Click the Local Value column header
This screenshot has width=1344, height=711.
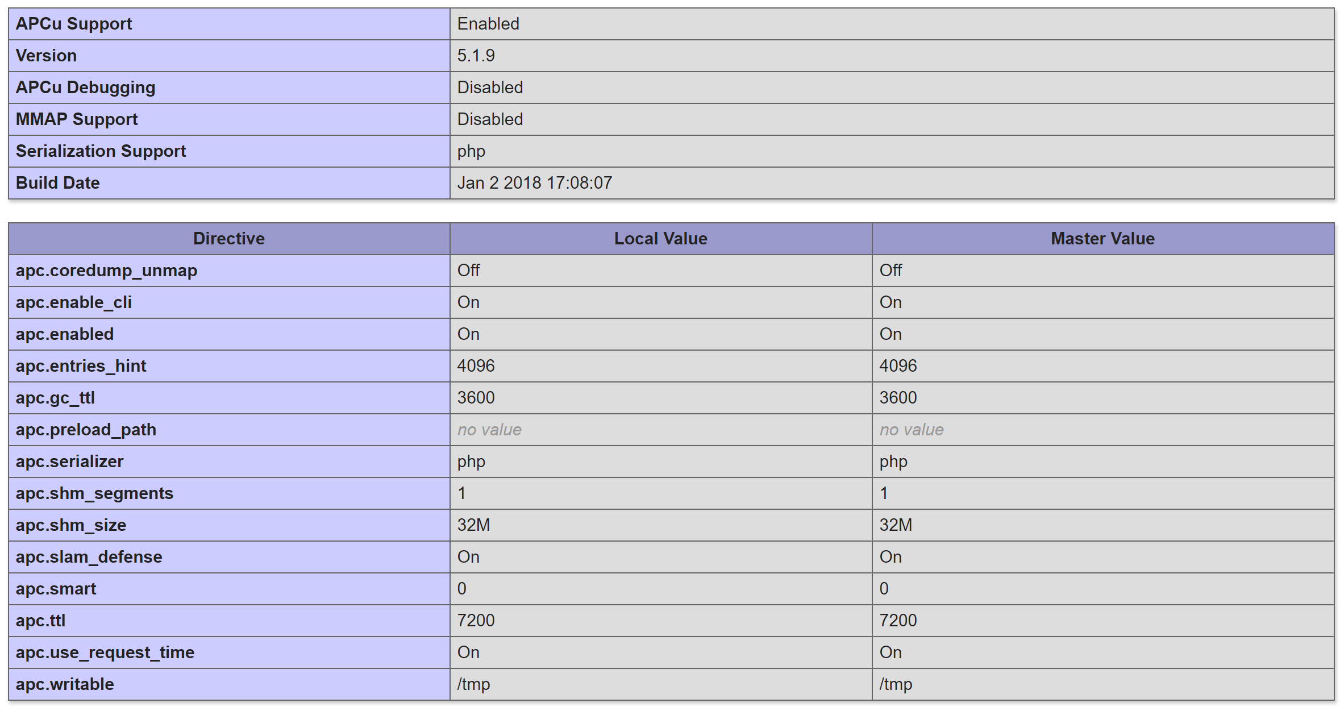click(x=661, y=239)
